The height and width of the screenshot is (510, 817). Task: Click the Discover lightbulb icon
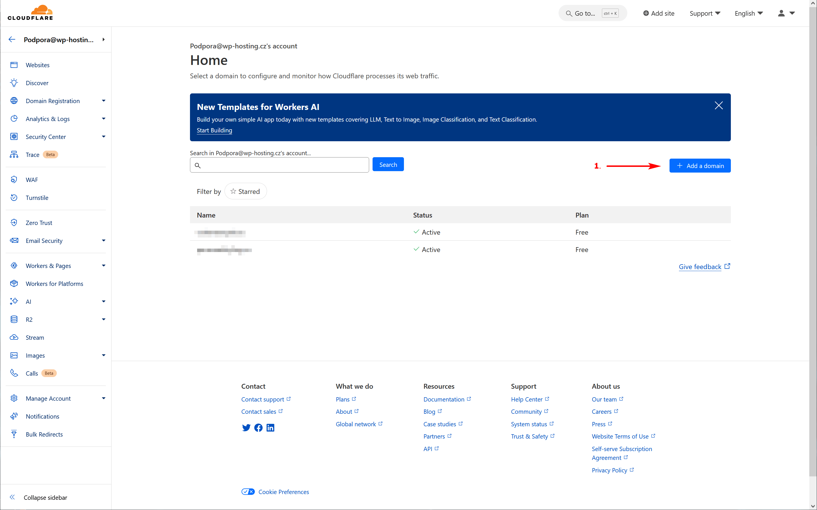pos(14,83)
